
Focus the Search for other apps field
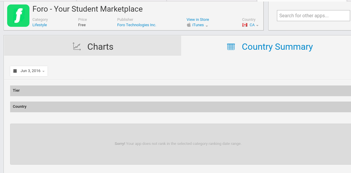(313, 16)
